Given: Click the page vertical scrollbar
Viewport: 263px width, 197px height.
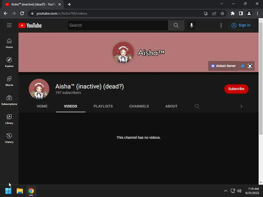Looking at the screenshot, I should [x=260, y=78].
